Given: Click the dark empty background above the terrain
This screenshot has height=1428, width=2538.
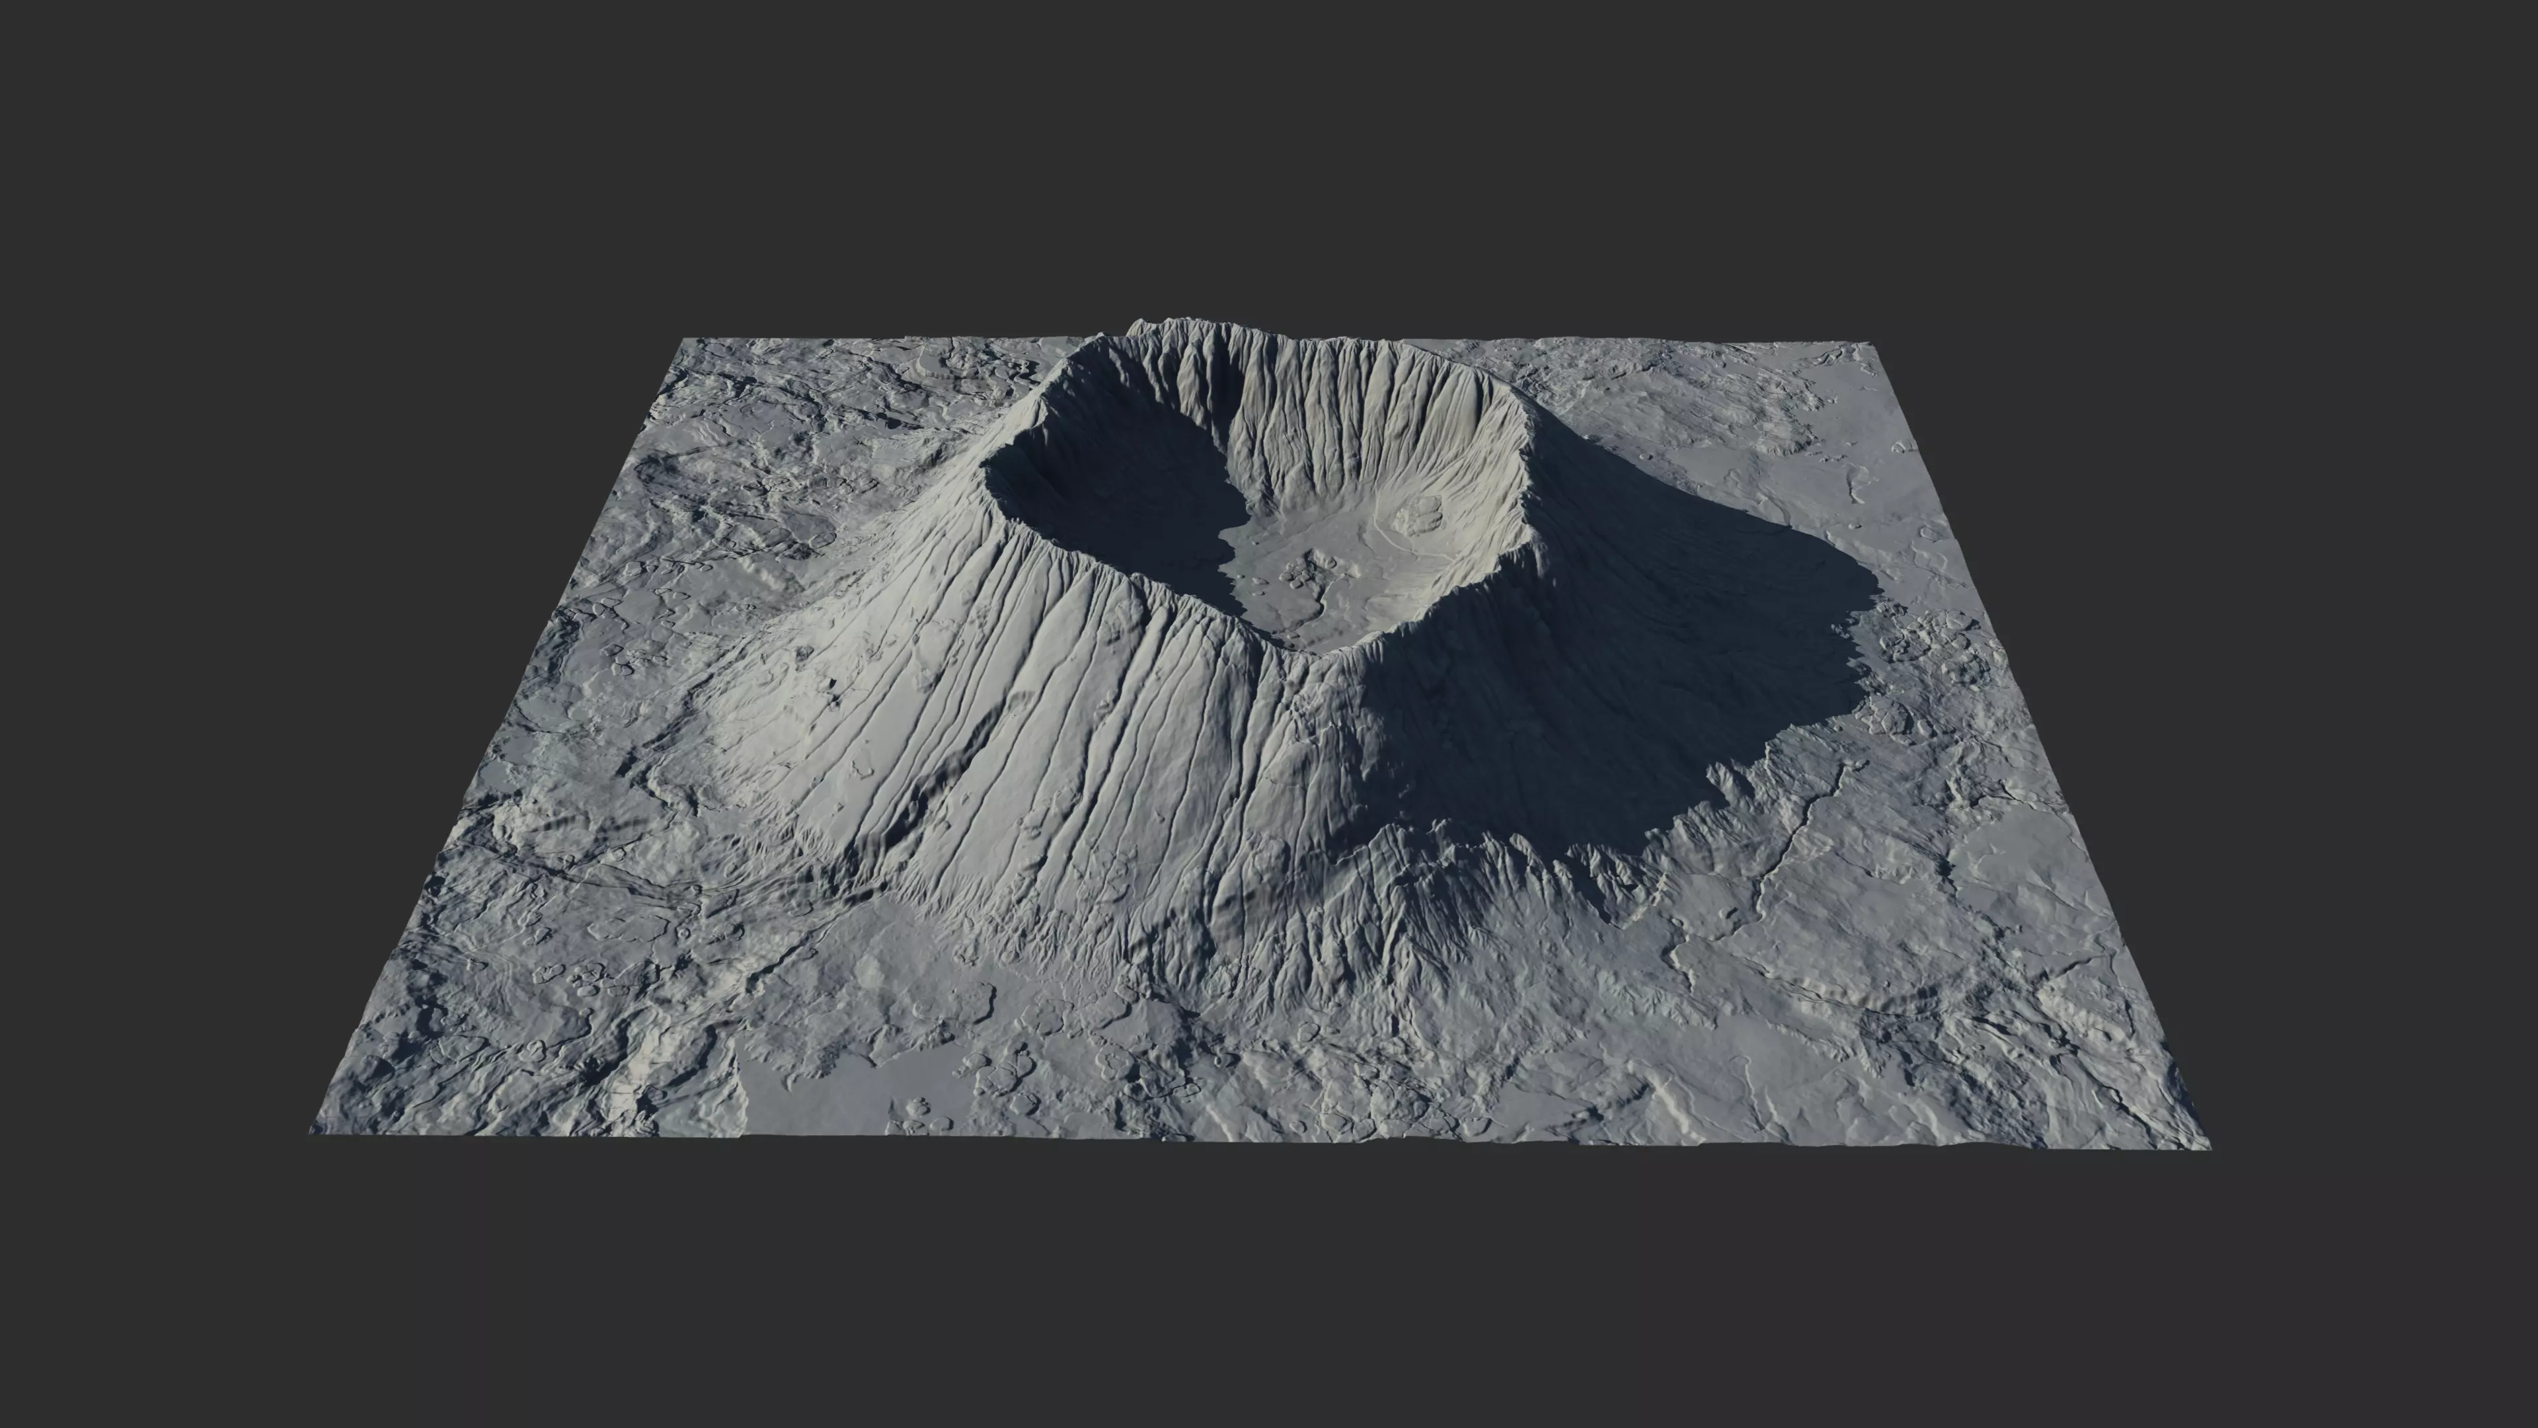Looking at the screenshot, I should [x=1269, y=148].
